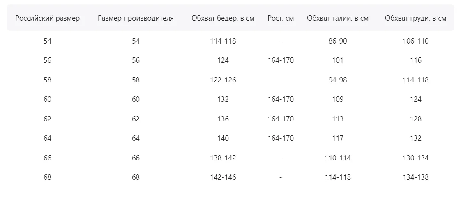Click the 'Рост, см' column header
Viewport: 463px width, 197px height.
coord(281,18)
